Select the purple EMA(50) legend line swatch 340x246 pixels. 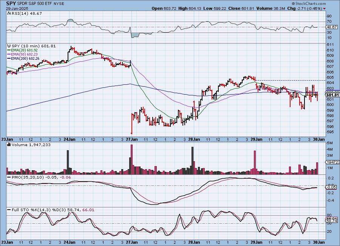(9, 54)
